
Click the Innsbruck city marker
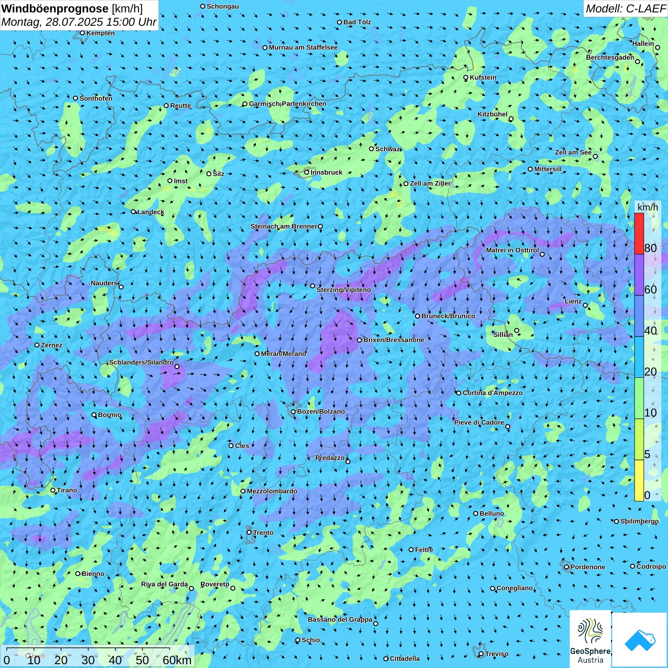coord(307,172)
